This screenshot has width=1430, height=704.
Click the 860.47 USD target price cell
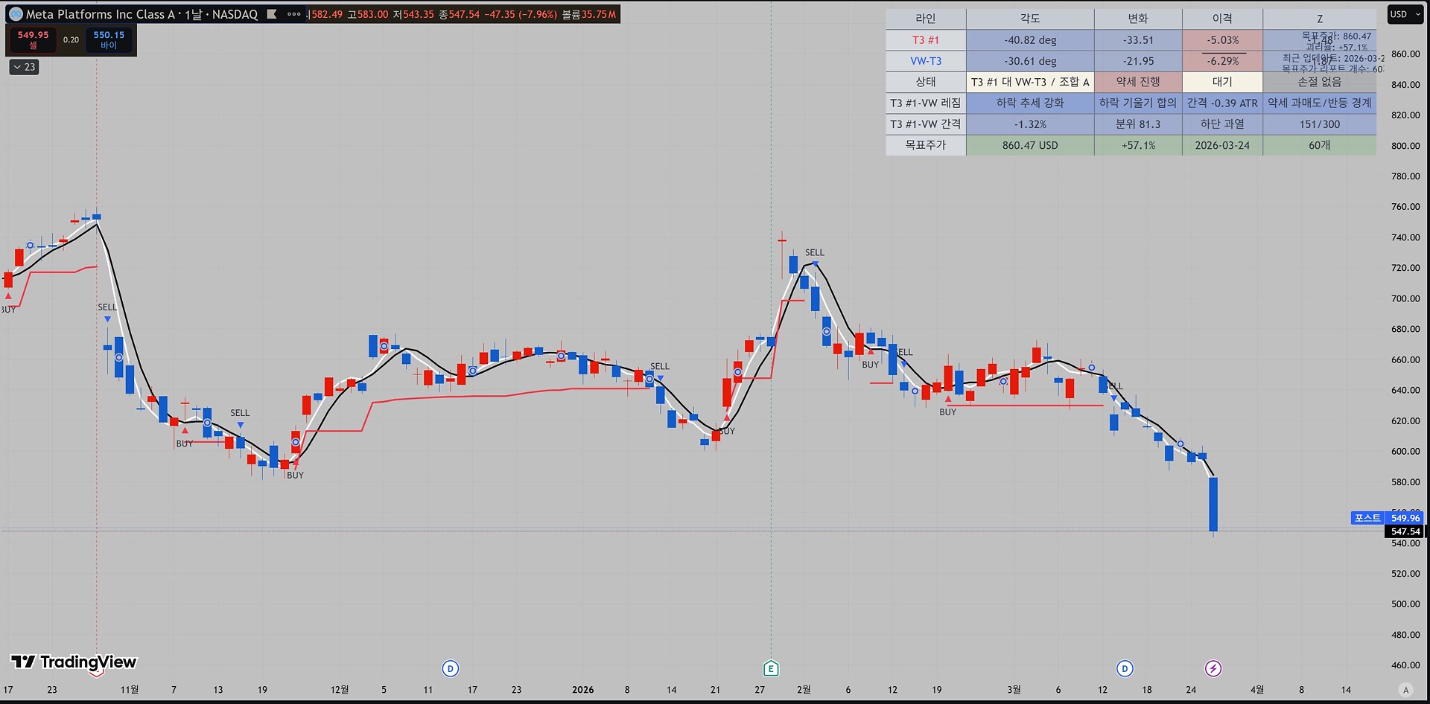click(1030, 145)
